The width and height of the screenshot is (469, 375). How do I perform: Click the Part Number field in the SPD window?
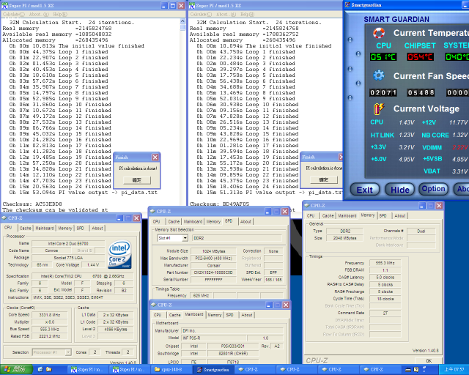point(213,272)
